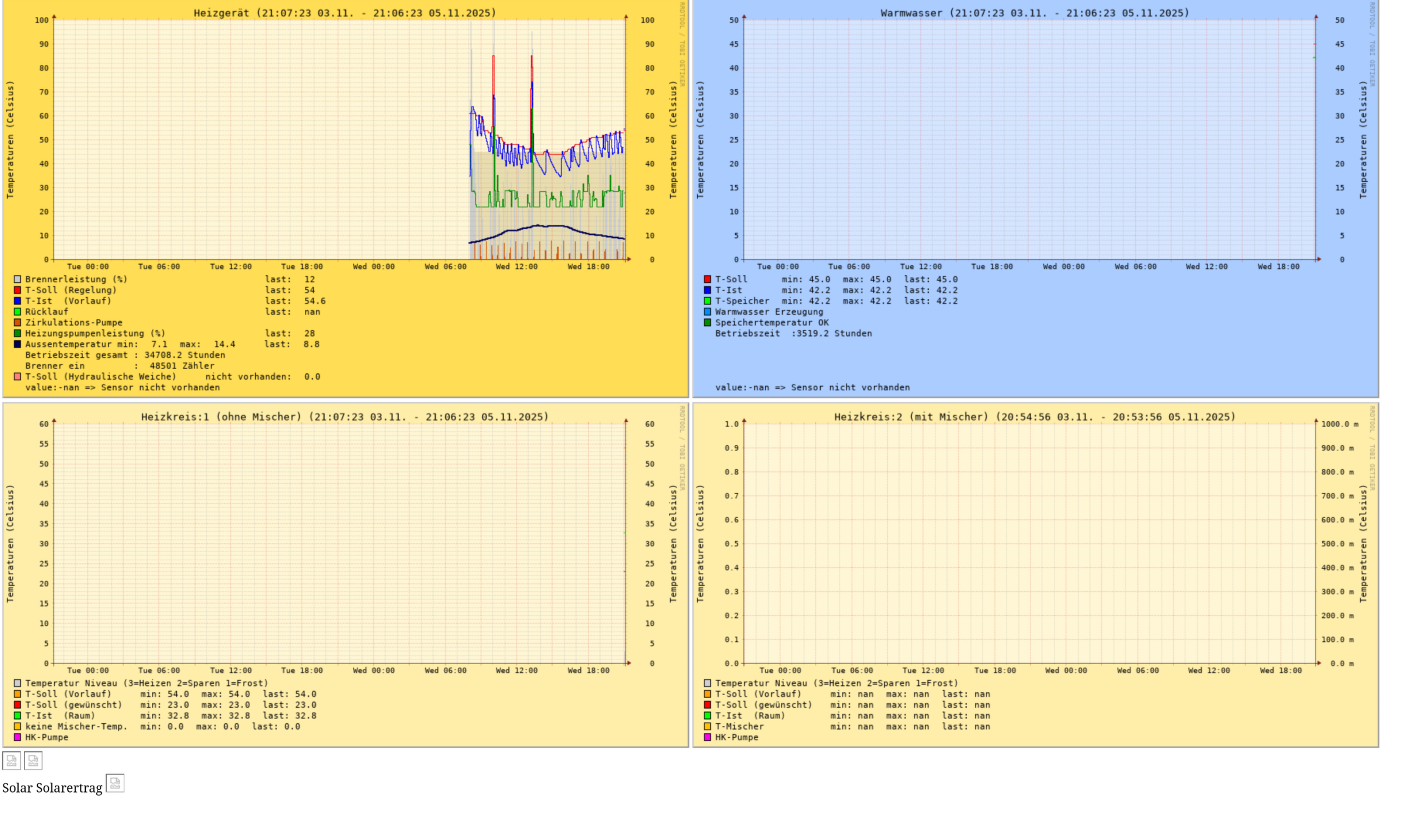The image size is (1401, 834).
Task: Click the second broken image icon below Heizkreis:1
Action: [33, 761]
